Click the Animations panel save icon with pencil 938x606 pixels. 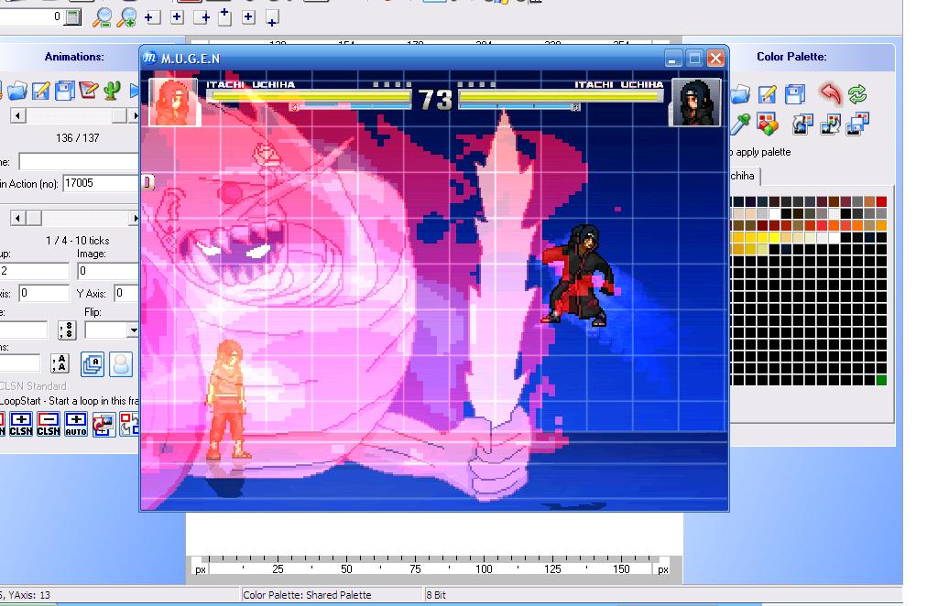click(40, 91)
